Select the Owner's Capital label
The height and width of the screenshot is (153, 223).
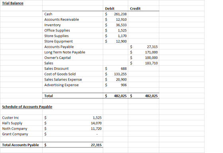tap(57, 58)
